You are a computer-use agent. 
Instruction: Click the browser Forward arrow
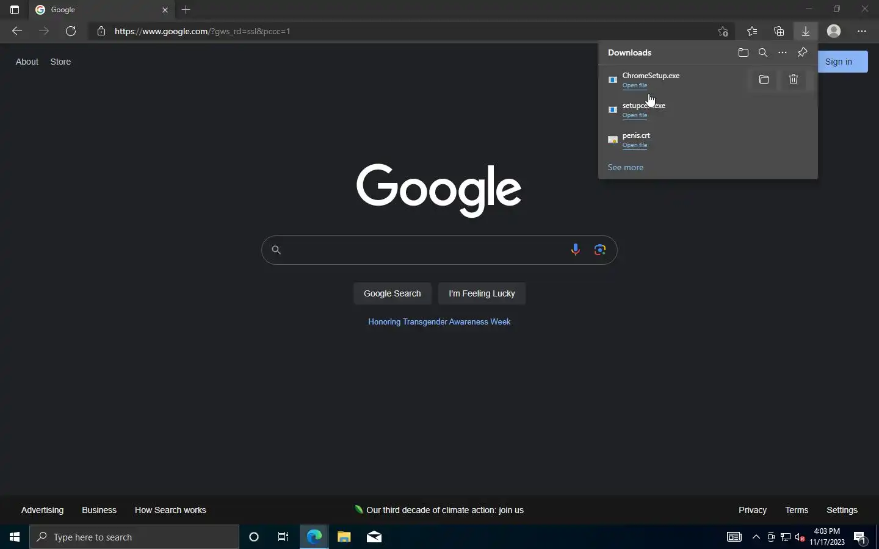pos(44,31)
